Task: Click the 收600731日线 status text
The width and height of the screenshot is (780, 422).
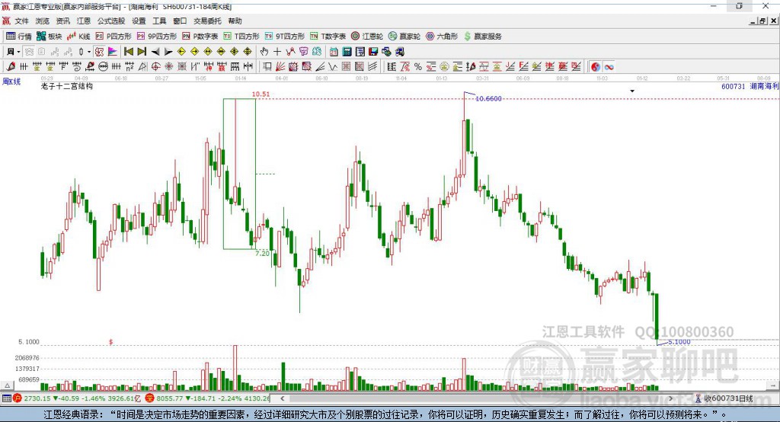Action: [728, 398]
